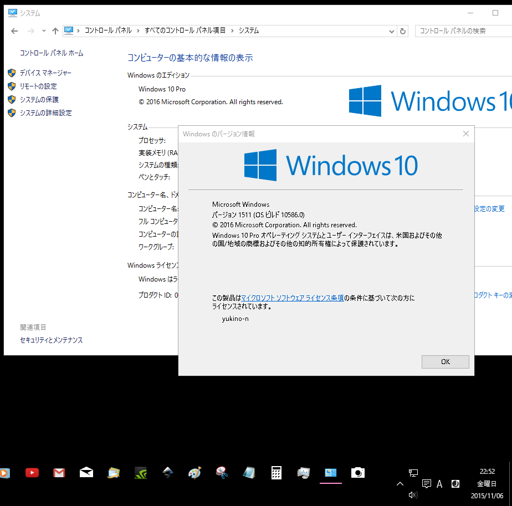Click the 'プロセッサ:' label
Image resolution: width=512 pixels, height=506 pixels.
pyautogui.click(x=152, y=140)
